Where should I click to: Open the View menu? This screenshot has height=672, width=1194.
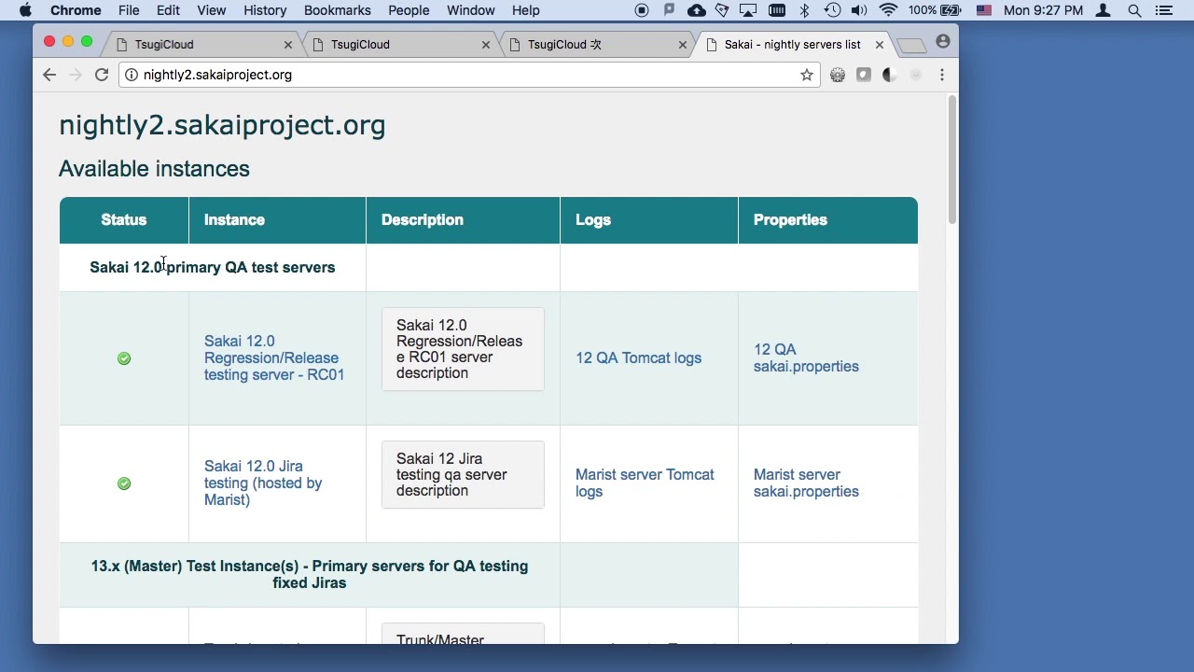[211, 10]
